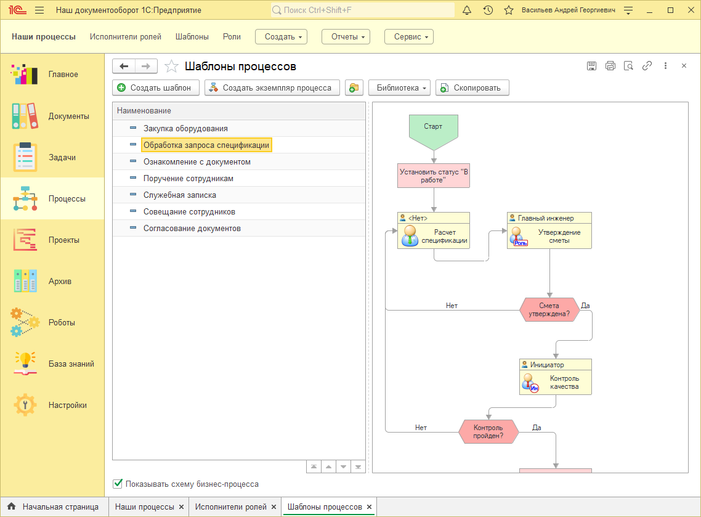Open the База знаний section
The width and height of the screenshot is (701, 517).
point(52,364)
